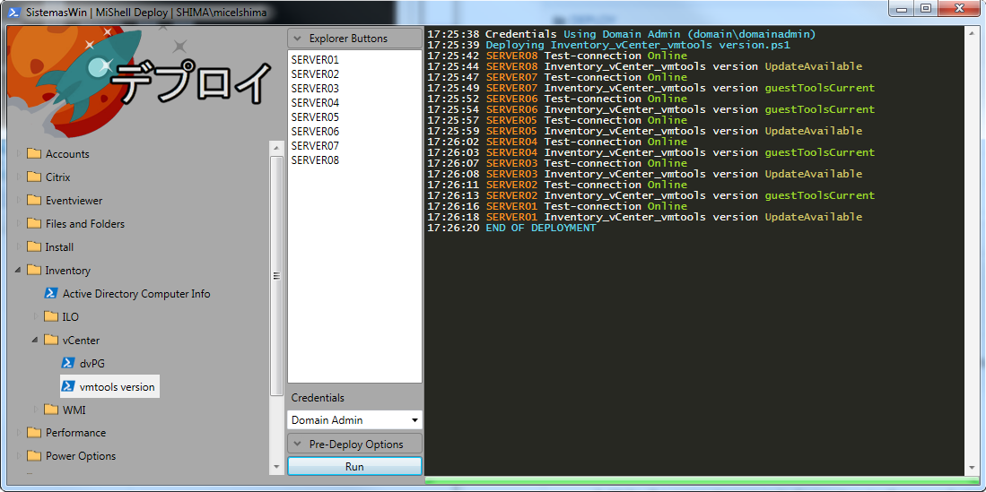
Task: Click the ILO folder icon
Action: (x=51, y=316)
